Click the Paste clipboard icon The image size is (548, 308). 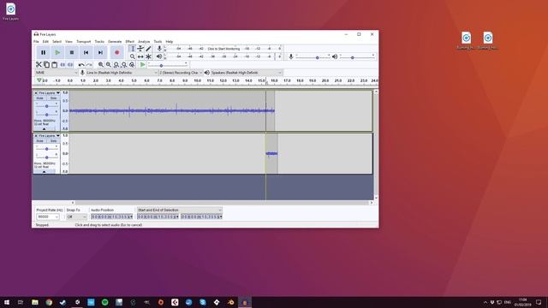pos(54,65)
